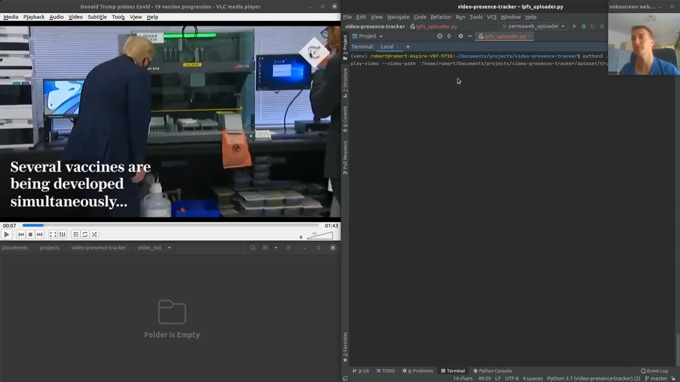Open VLC Audio menu
Viewport: 680px width, 382px height.
click(x=56, y=17)
